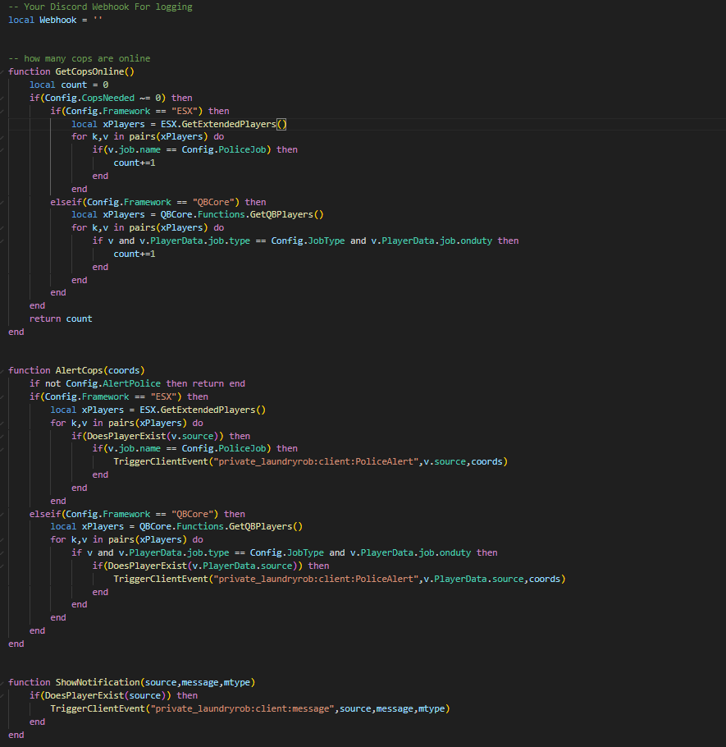Click the highlighted parentheses after GetExtendedPlayers
This screenshot has height=747, width=726.
point(281,124)
